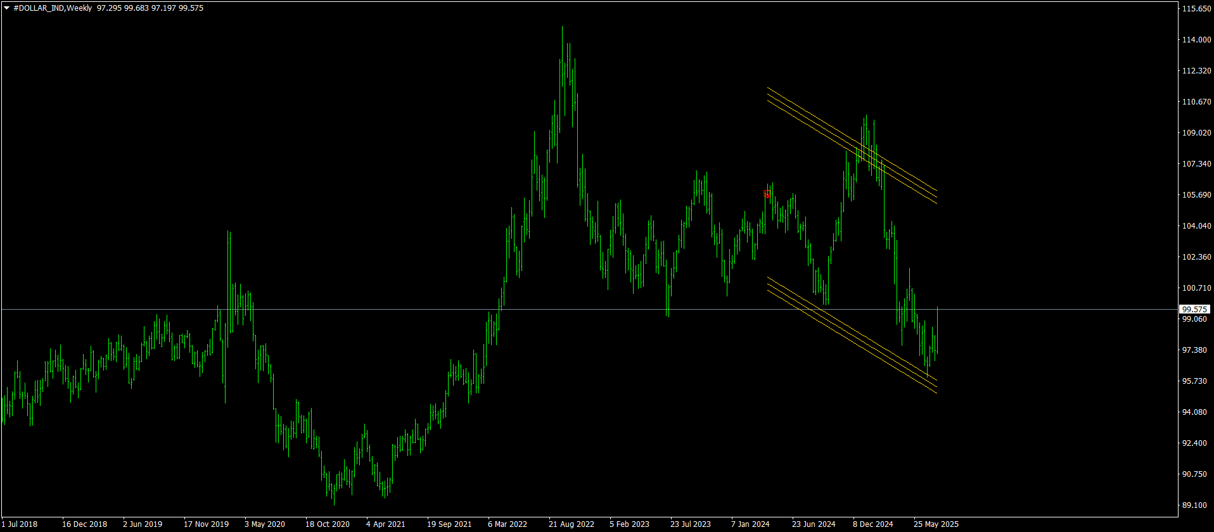This screenshot has width=1214, height=532.
Task: Click the 3 May 2020 date label
Action: (x=264, y=524)
